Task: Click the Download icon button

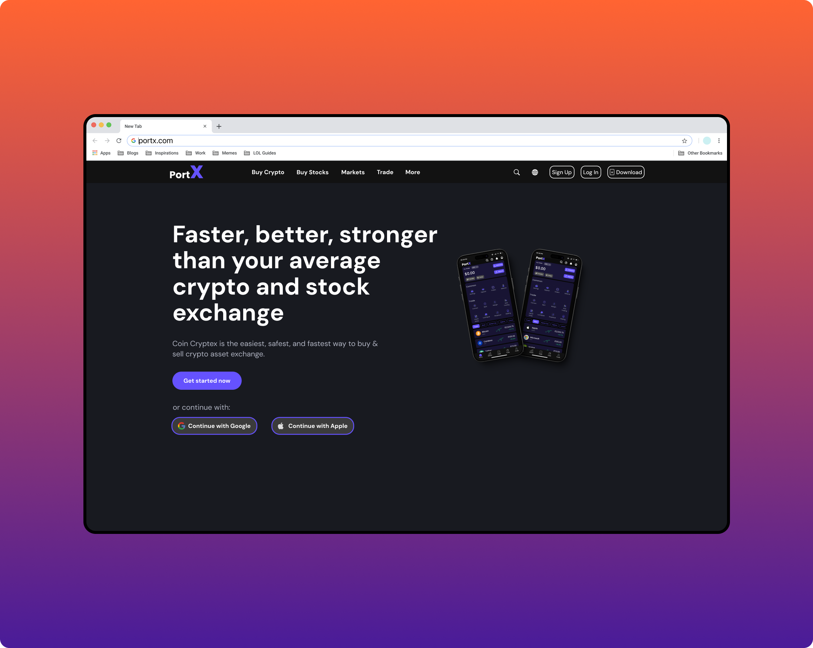Action: click(x=612, y=173)
